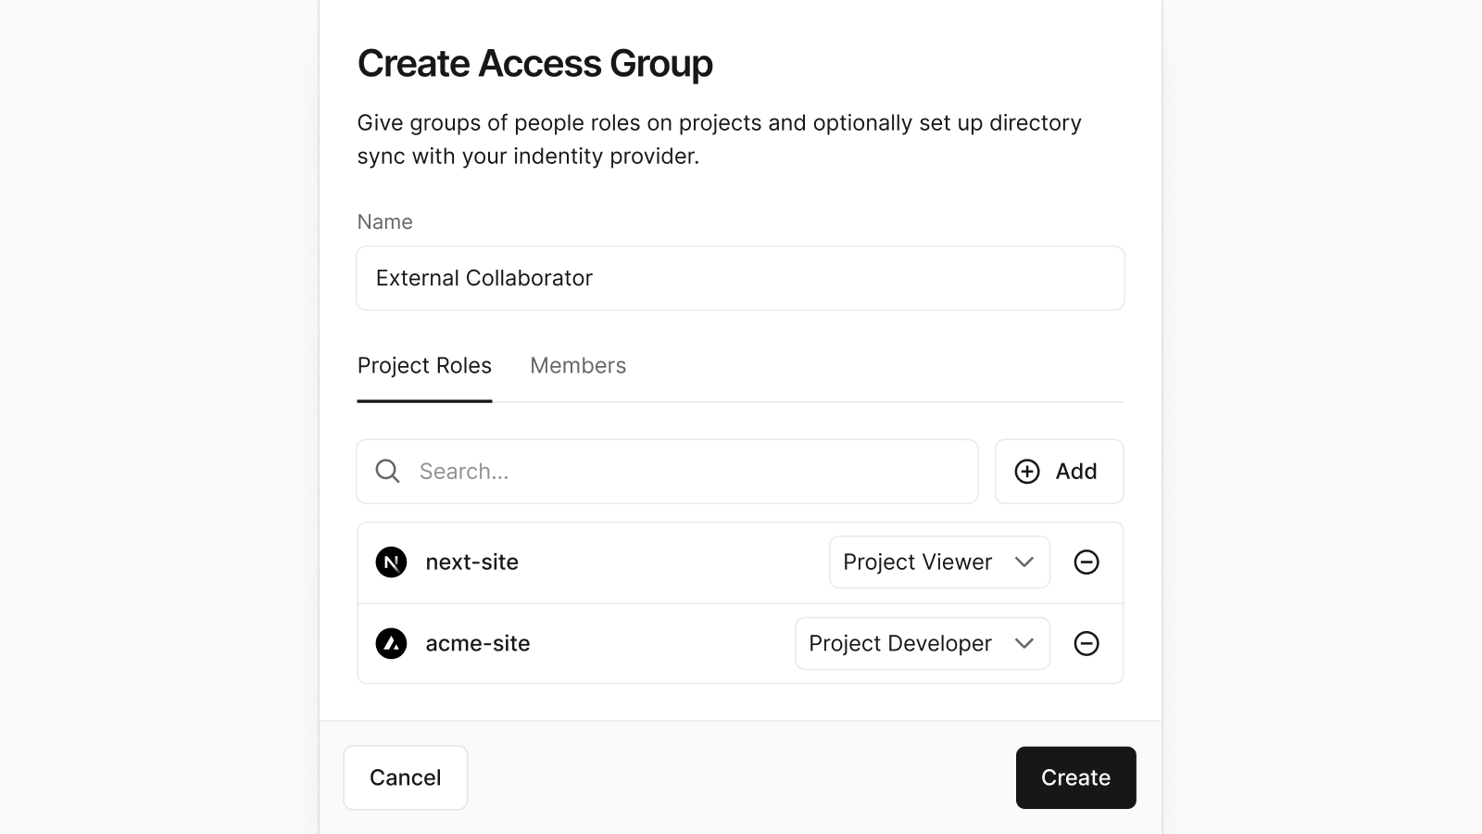
Task: Select the Project Roles tab
Action: (424, 365)
